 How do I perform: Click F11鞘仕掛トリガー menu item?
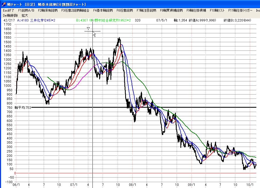point(240,10)
